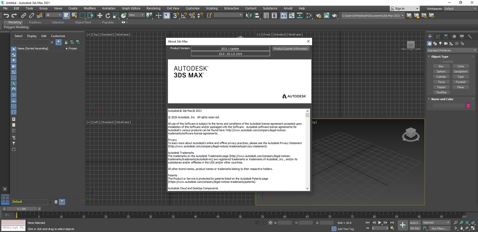Open Select by Name dialog

[74, 15]
